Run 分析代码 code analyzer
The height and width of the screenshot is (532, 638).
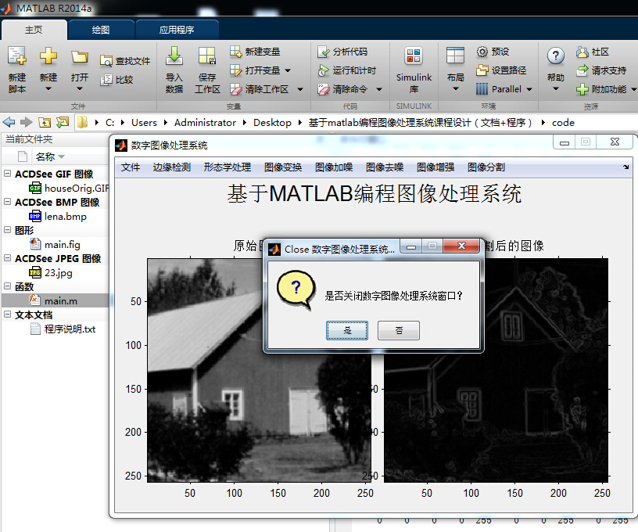click(x=342, y=52)
